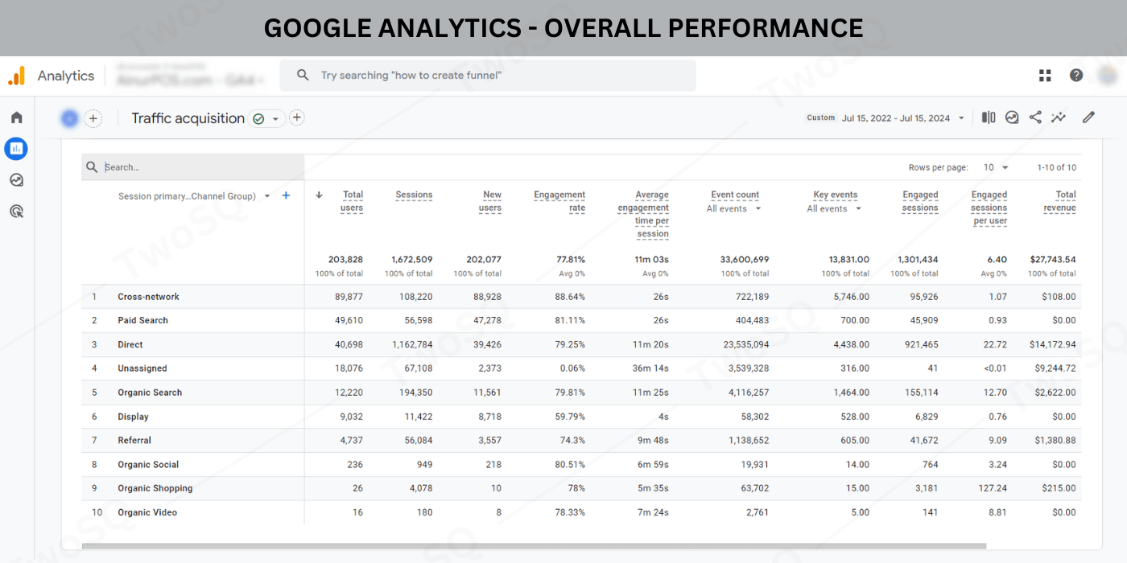Customize report with the pencil icon
This screenshot has height=563, width=1127.
point(1088,117)
